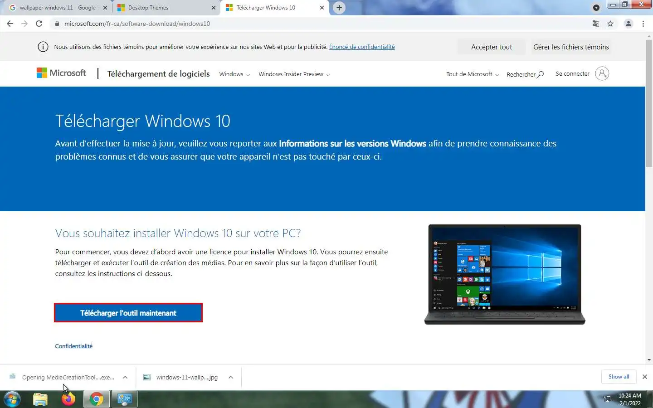653x408 pixels.
Task: Click the Télécharger Windows 10 heading
Action: [143, 121]
